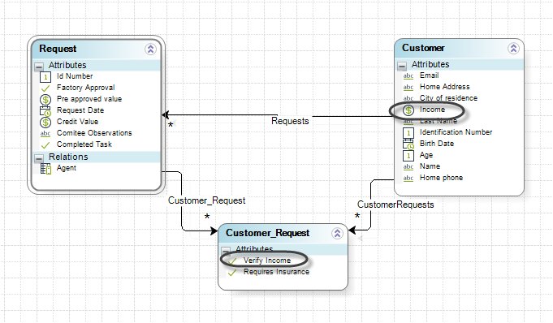Image resolution: width=553 pixels, height=323 pixels.
Task: Select the Home phone attribute
Action: pos(441,178)
